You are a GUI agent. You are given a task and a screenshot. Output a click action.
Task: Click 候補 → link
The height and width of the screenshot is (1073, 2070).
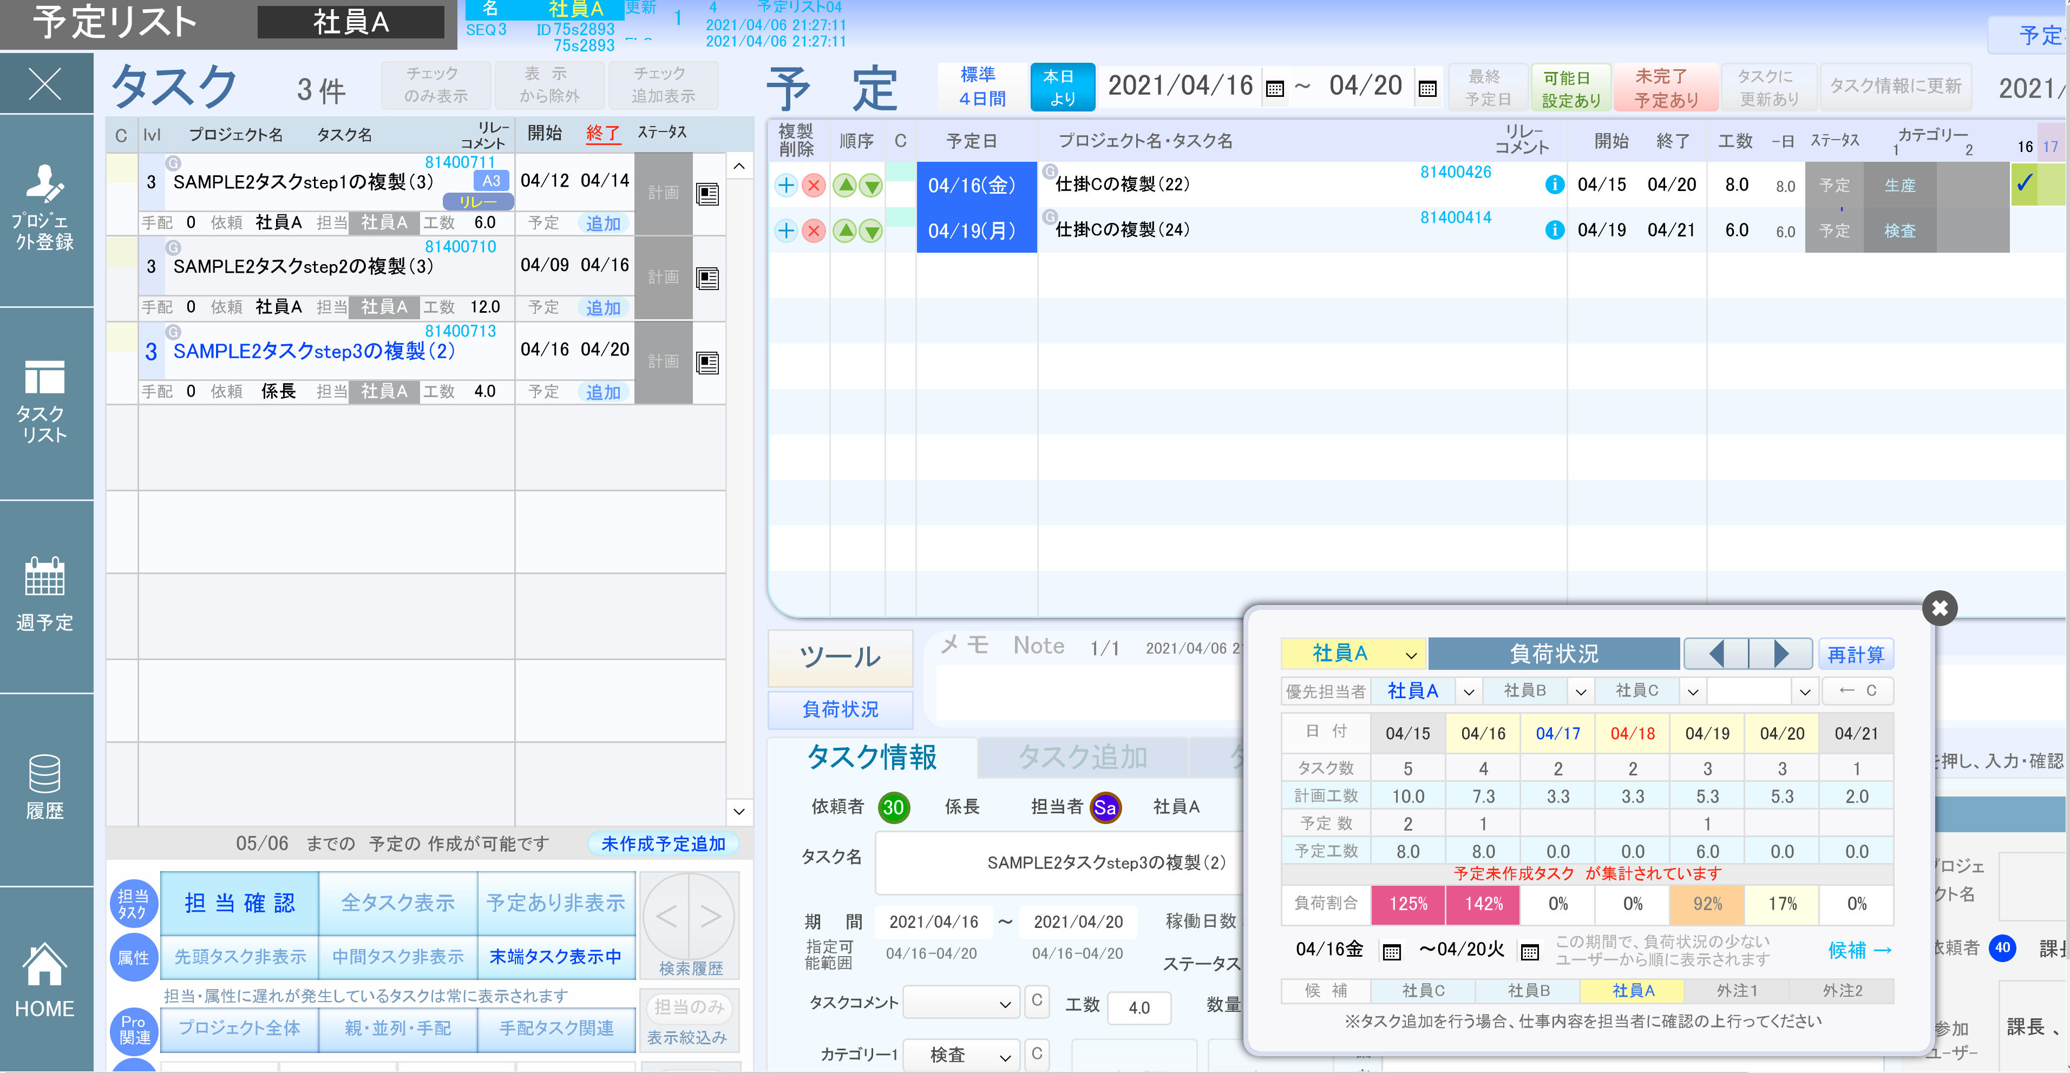click(1859, 951)
